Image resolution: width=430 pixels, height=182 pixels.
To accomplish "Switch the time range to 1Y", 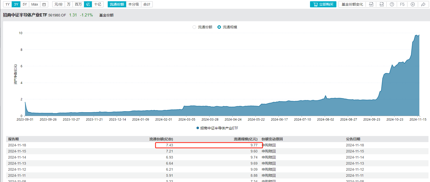I will [x=8, y=4].
